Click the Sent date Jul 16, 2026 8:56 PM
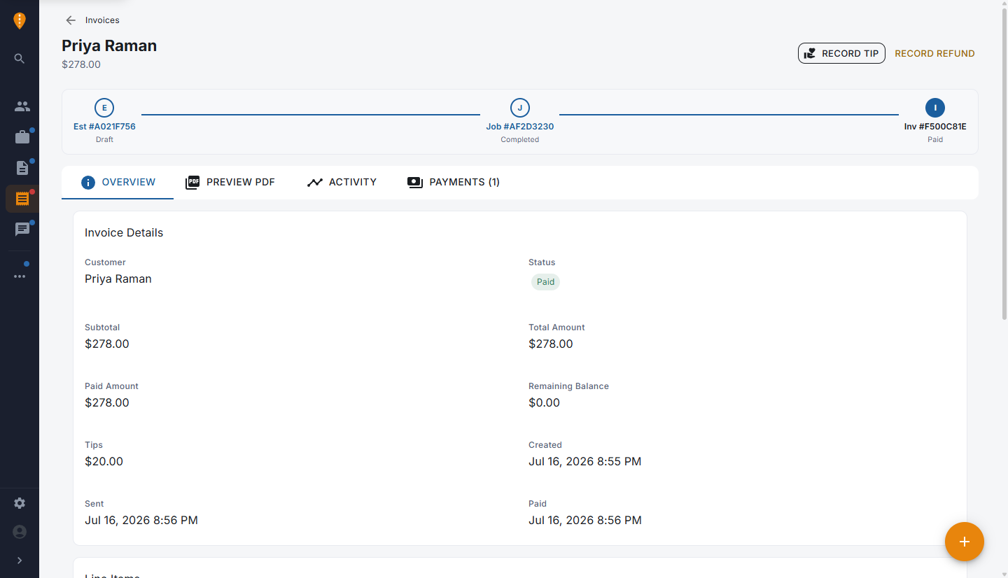 click(141, 520)
